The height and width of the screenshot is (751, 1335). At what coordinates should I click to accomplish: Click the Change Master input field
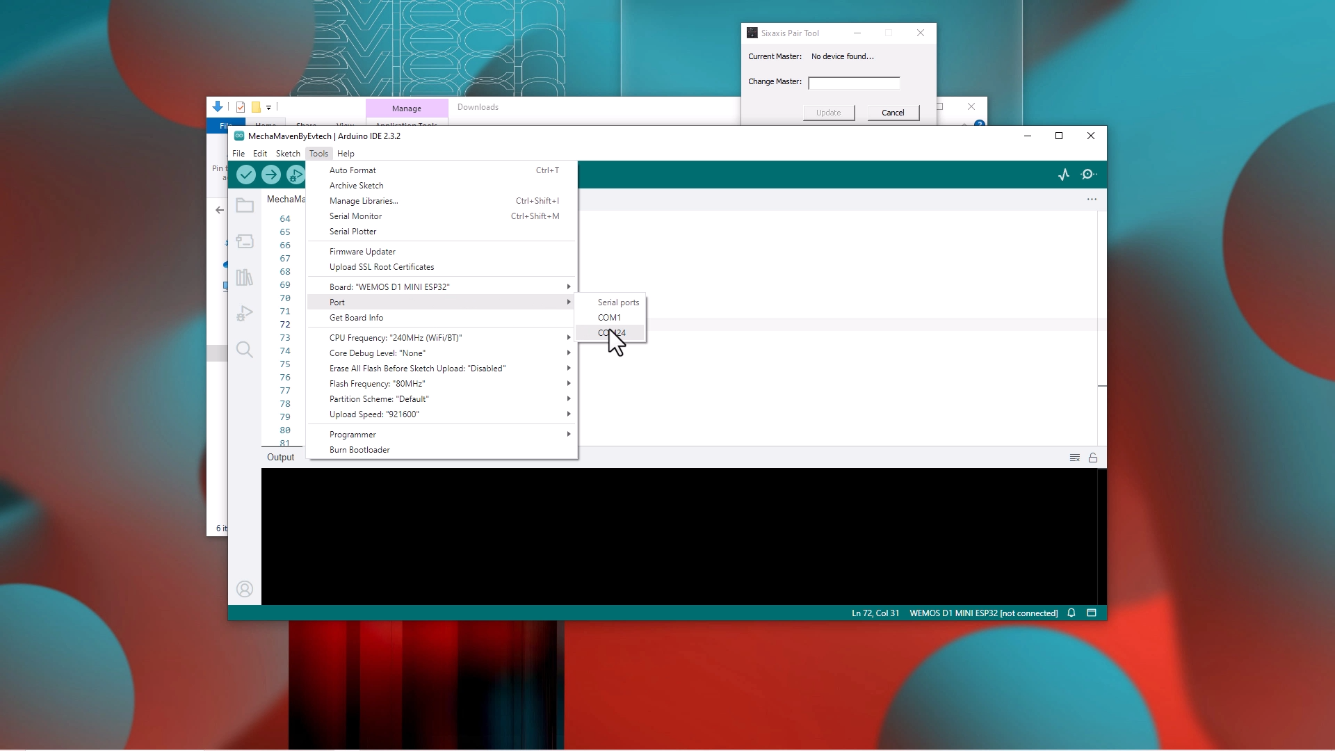coord(854,83)
